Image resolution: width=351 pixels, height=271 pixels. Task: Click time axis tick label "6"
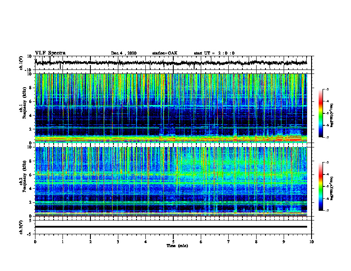pyautogui.click(x=201, y=242)
